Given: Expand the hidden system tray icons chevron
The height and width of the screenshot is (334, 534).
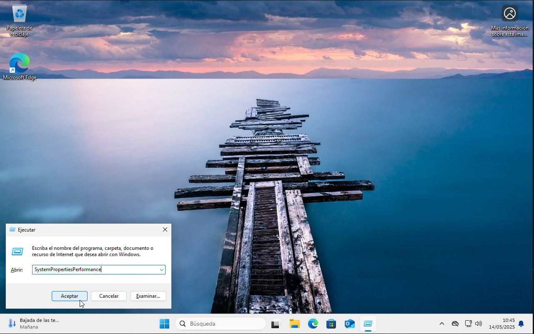Looking at the screenshot, I should pyautogui.click(x=442, y=324).
